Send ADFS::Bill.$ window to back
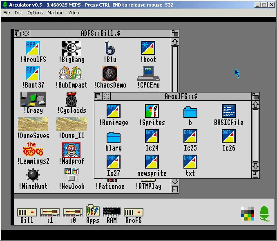 click(18, 33)
